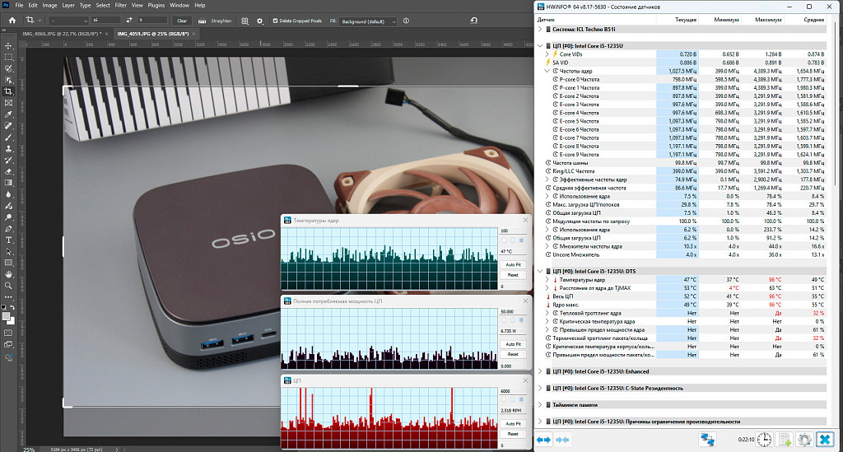
Task: Select the Type tool
Action: tap(8, 240)
